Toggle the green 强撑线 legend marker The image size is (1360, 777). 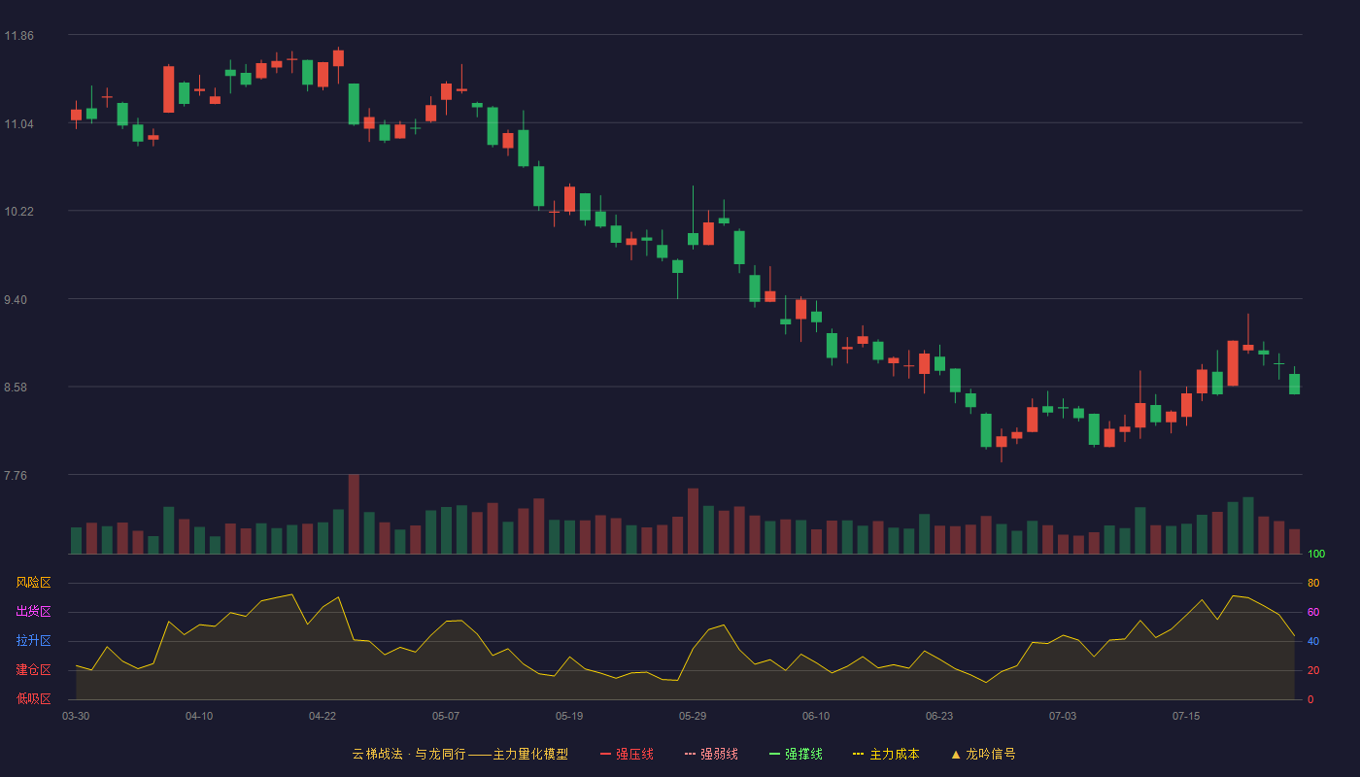click(775, 754)
